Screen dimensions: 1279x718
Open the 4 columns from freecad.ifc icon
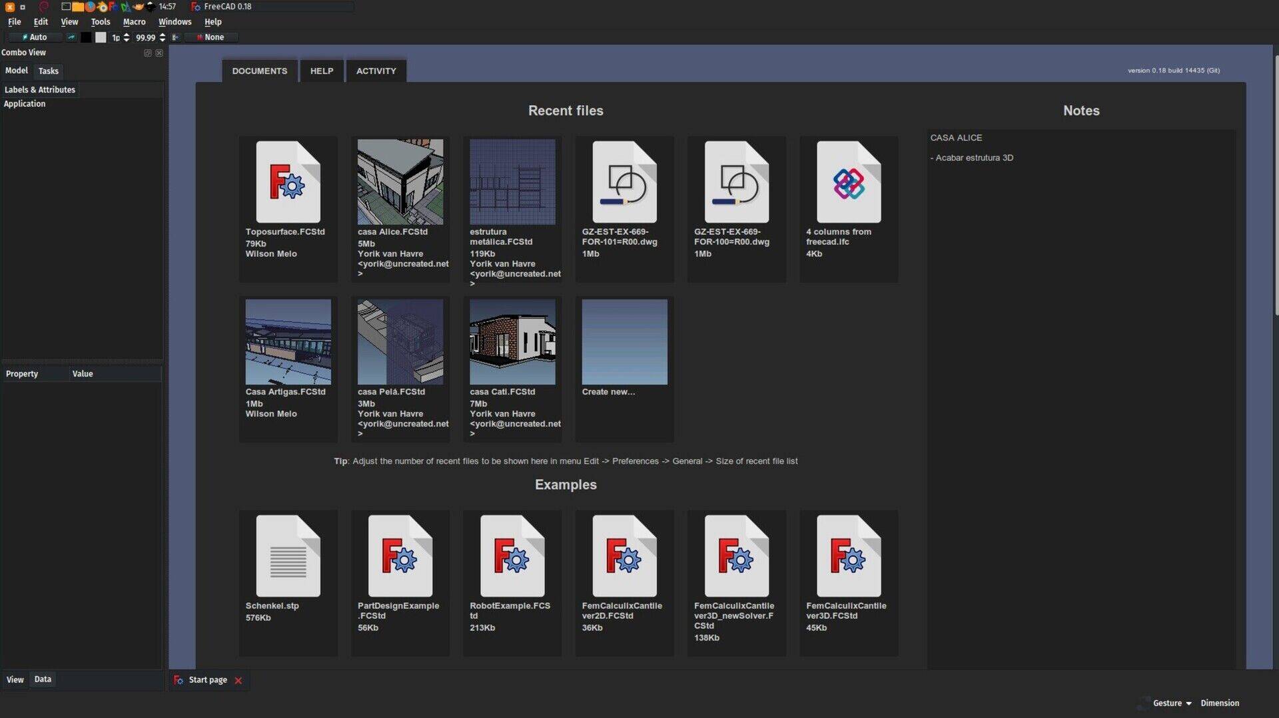(x=848, y=182)
